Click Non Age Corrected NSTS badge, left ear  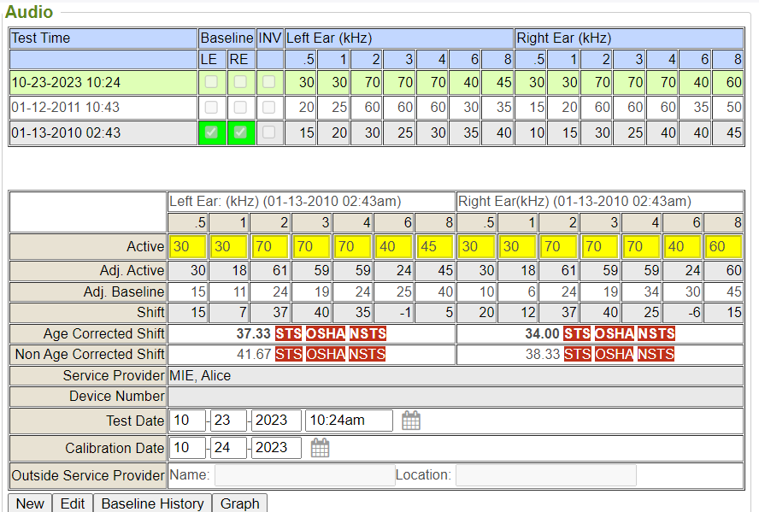pyautogui.click(x=367, y=354)
